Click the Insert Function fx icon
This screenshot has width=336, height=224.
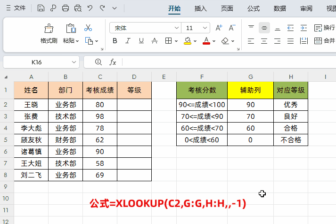[x=113, y=62]
